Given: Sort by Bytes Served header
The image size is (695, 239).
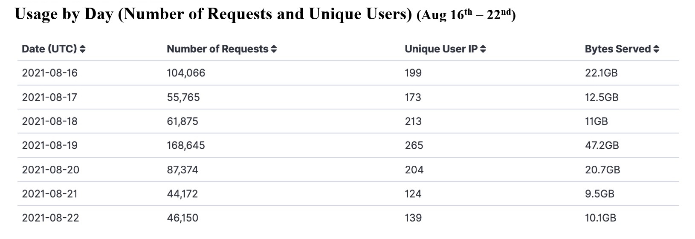Looking at the screenshot, I should [x=617, y=49].
